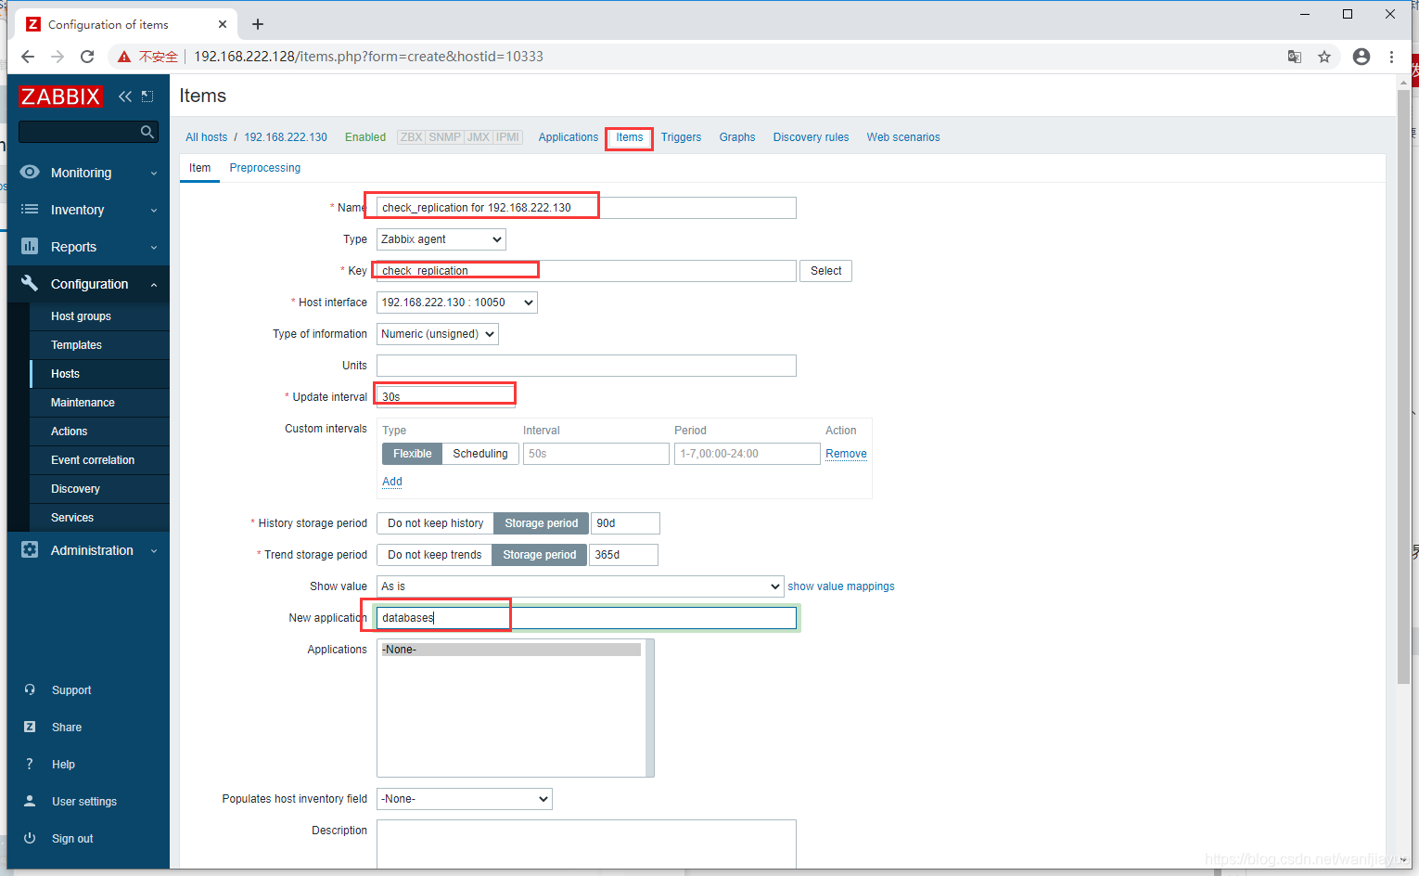Open the Graphs page link
This screenshot has height=876, width=1419.
[x=737, y=137]
